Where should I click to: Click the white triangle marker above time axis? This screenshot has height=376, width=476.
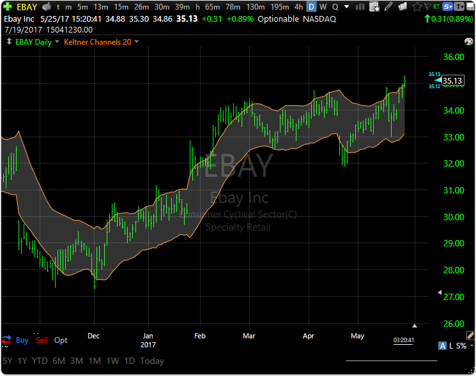tap(415, 326)
